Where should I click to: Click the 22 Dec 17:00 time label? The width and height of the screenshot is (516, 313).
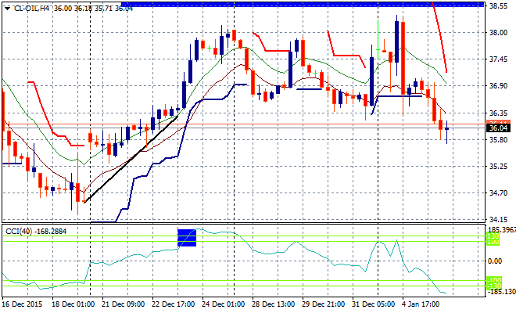(x=173, y=304)
